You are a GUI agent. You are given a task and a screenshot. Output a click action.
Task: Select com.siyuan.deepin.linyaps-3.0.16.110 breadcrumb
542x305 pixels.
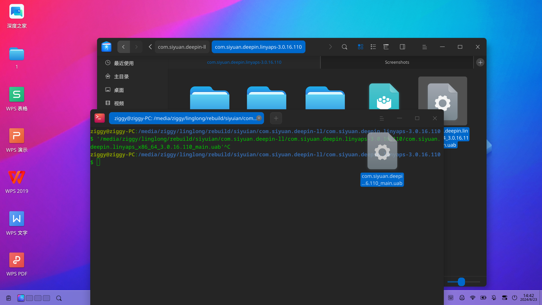click(258, 47)
